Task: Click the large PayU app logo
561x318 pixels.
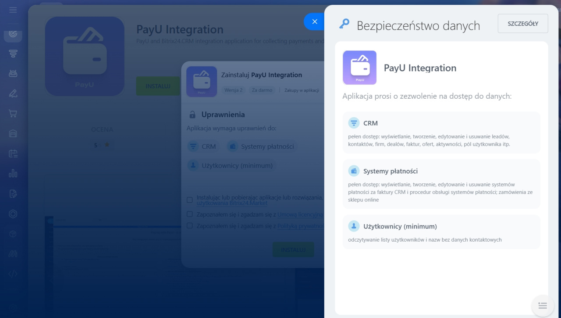Action: [x=85, y=56]
